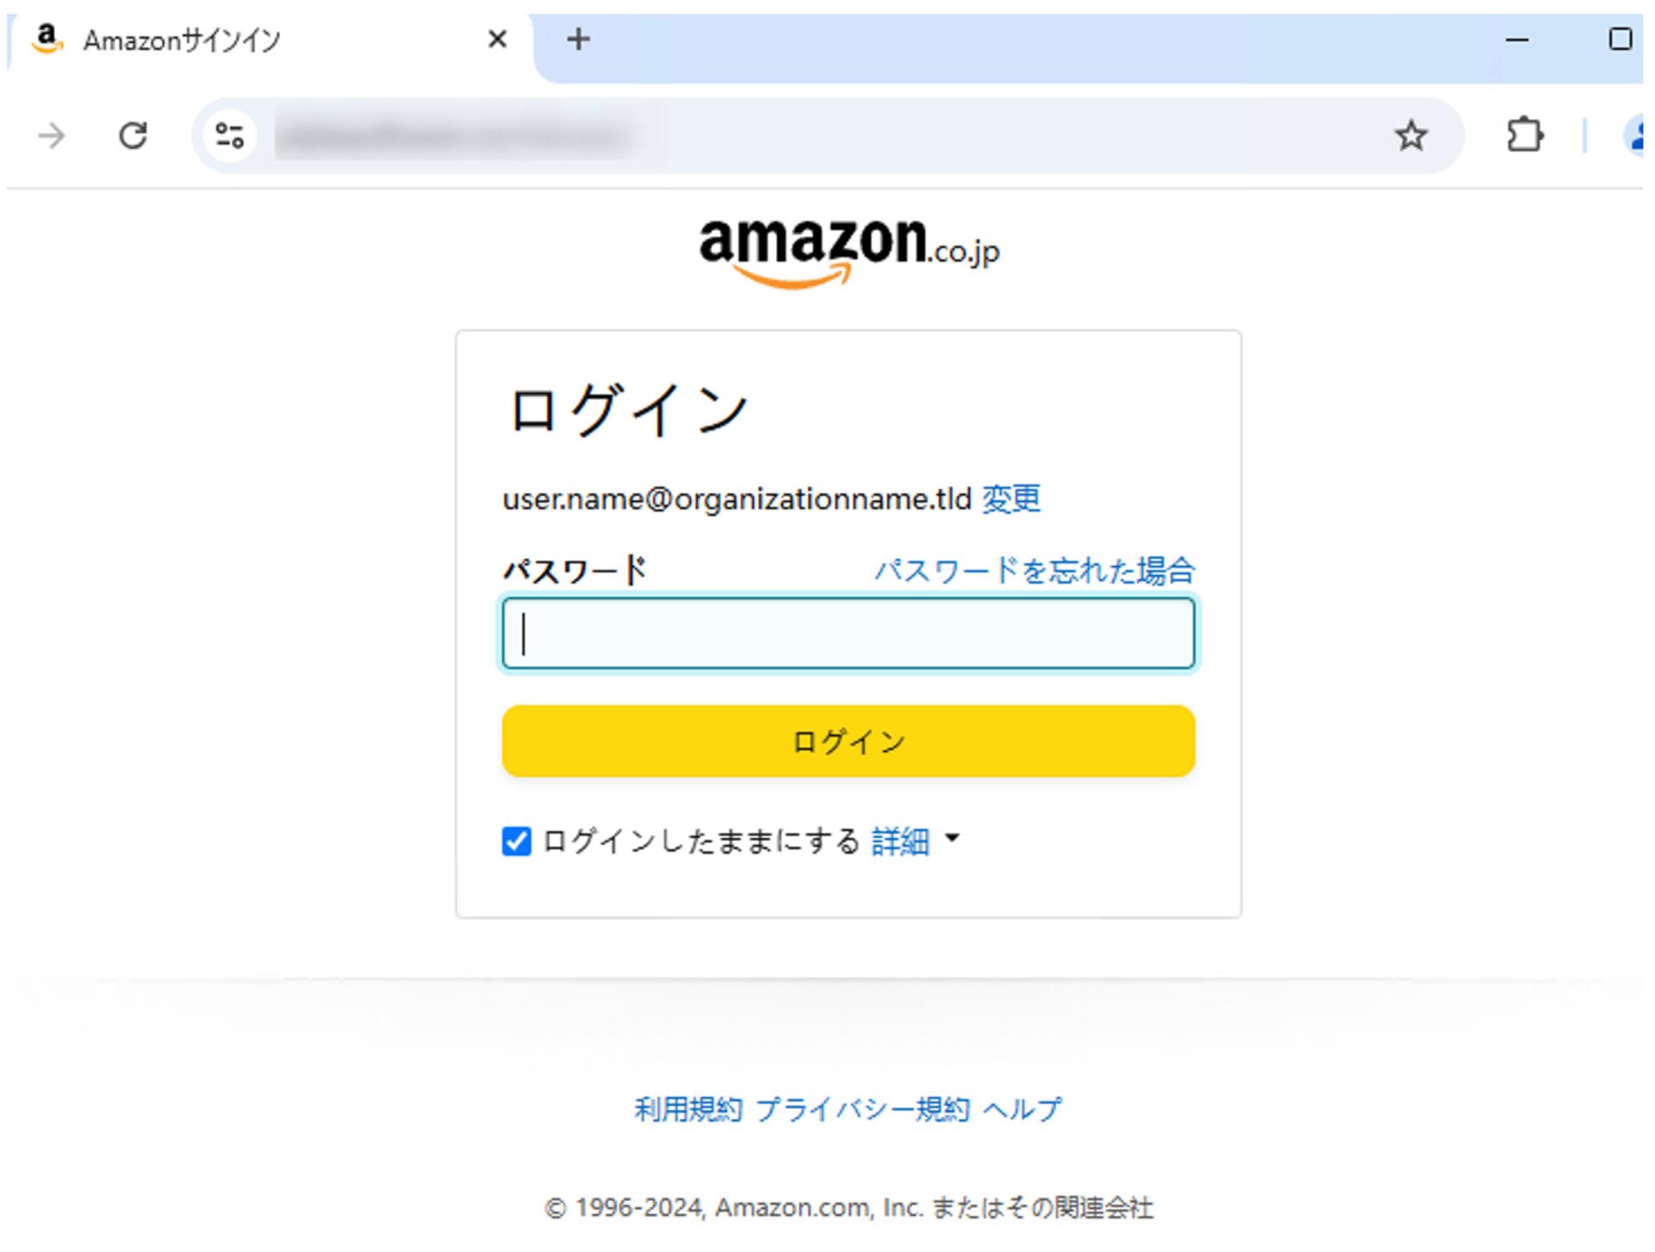
Task: Bookmark this page with the star icon
Action: point(1411,135)
